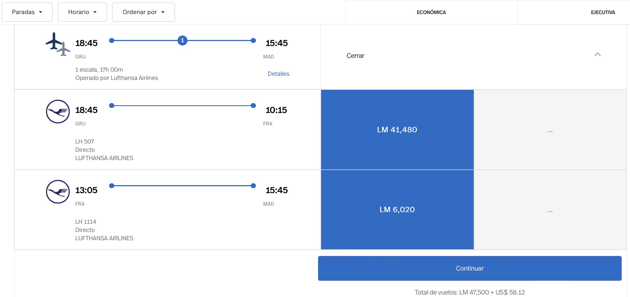This screenshot has width=630, height=297.
Task: Switch to the EJECUTIVA cabin tab
Action: point(603,12)
